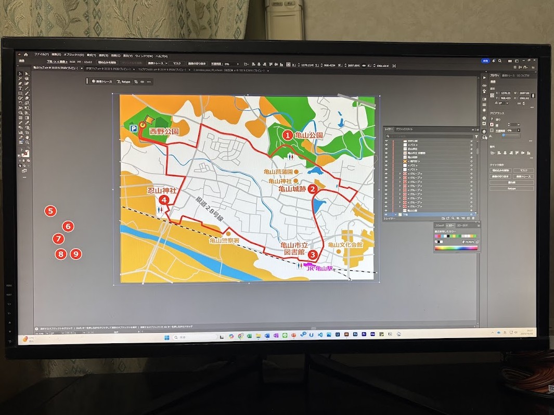Click the color spectrum bar in Color panel

456,248
